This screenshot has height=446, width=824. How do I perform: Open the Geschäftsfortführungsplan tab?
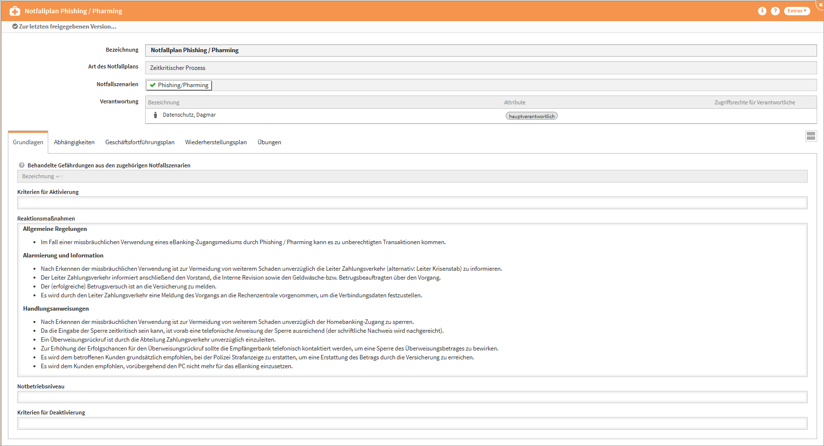coord(140,142)
